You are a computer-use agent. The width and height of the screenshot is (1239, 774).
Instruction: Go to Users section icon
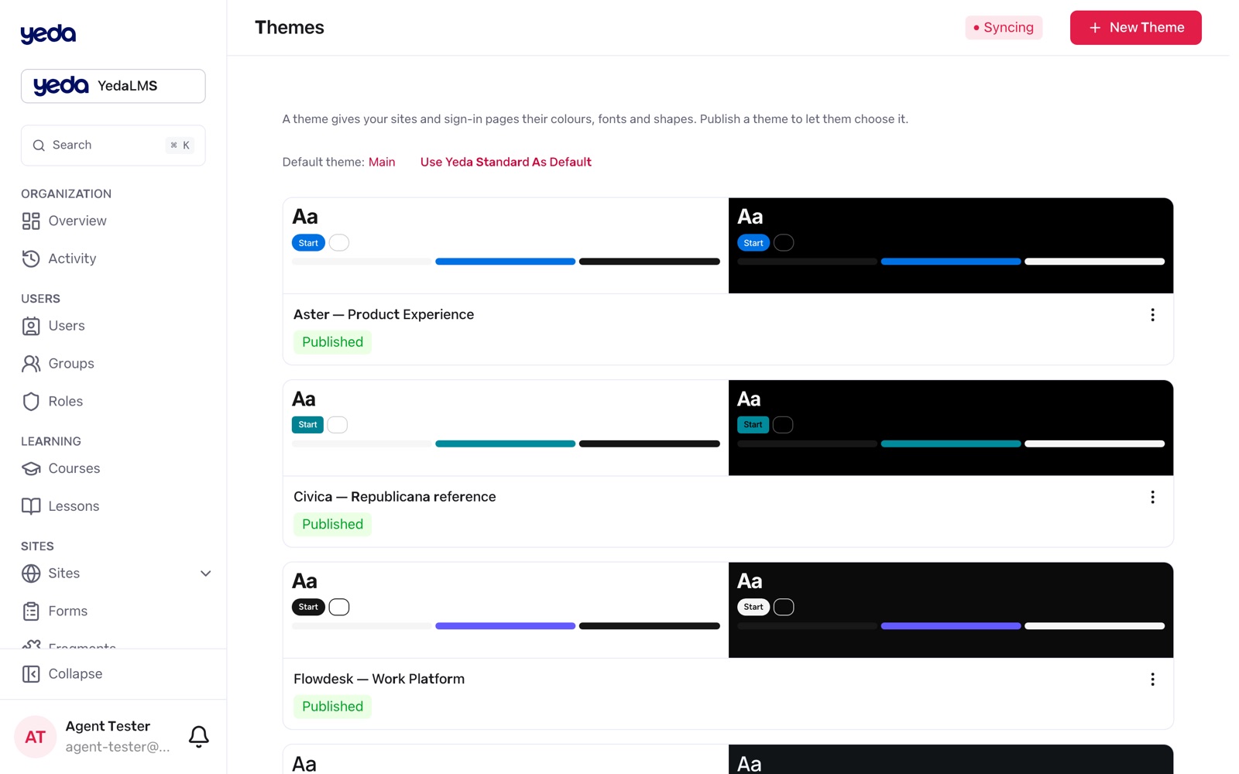(31, 326)
